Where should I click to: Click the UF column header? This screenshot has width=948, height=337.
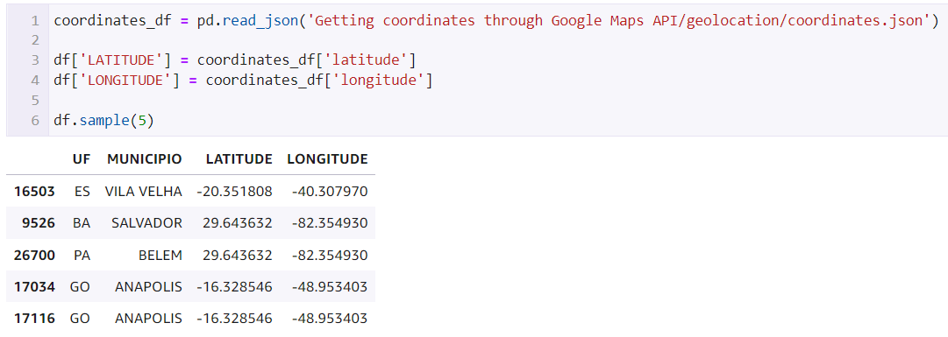(81, 159)
